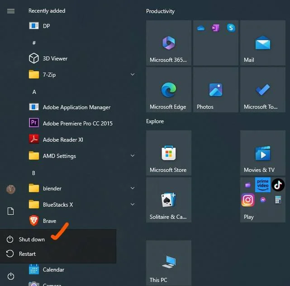290x286 pixels.
Task: Click the Recently added heading
Action: click(47, 11)
